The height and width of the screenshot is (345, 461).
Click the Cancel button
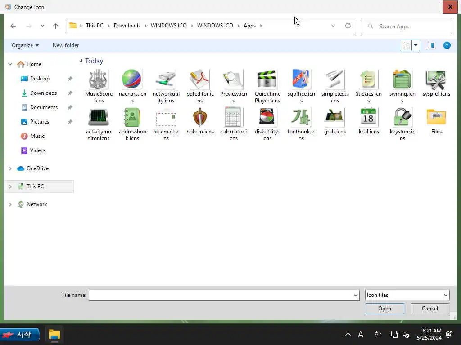click(x=429, y=309)
